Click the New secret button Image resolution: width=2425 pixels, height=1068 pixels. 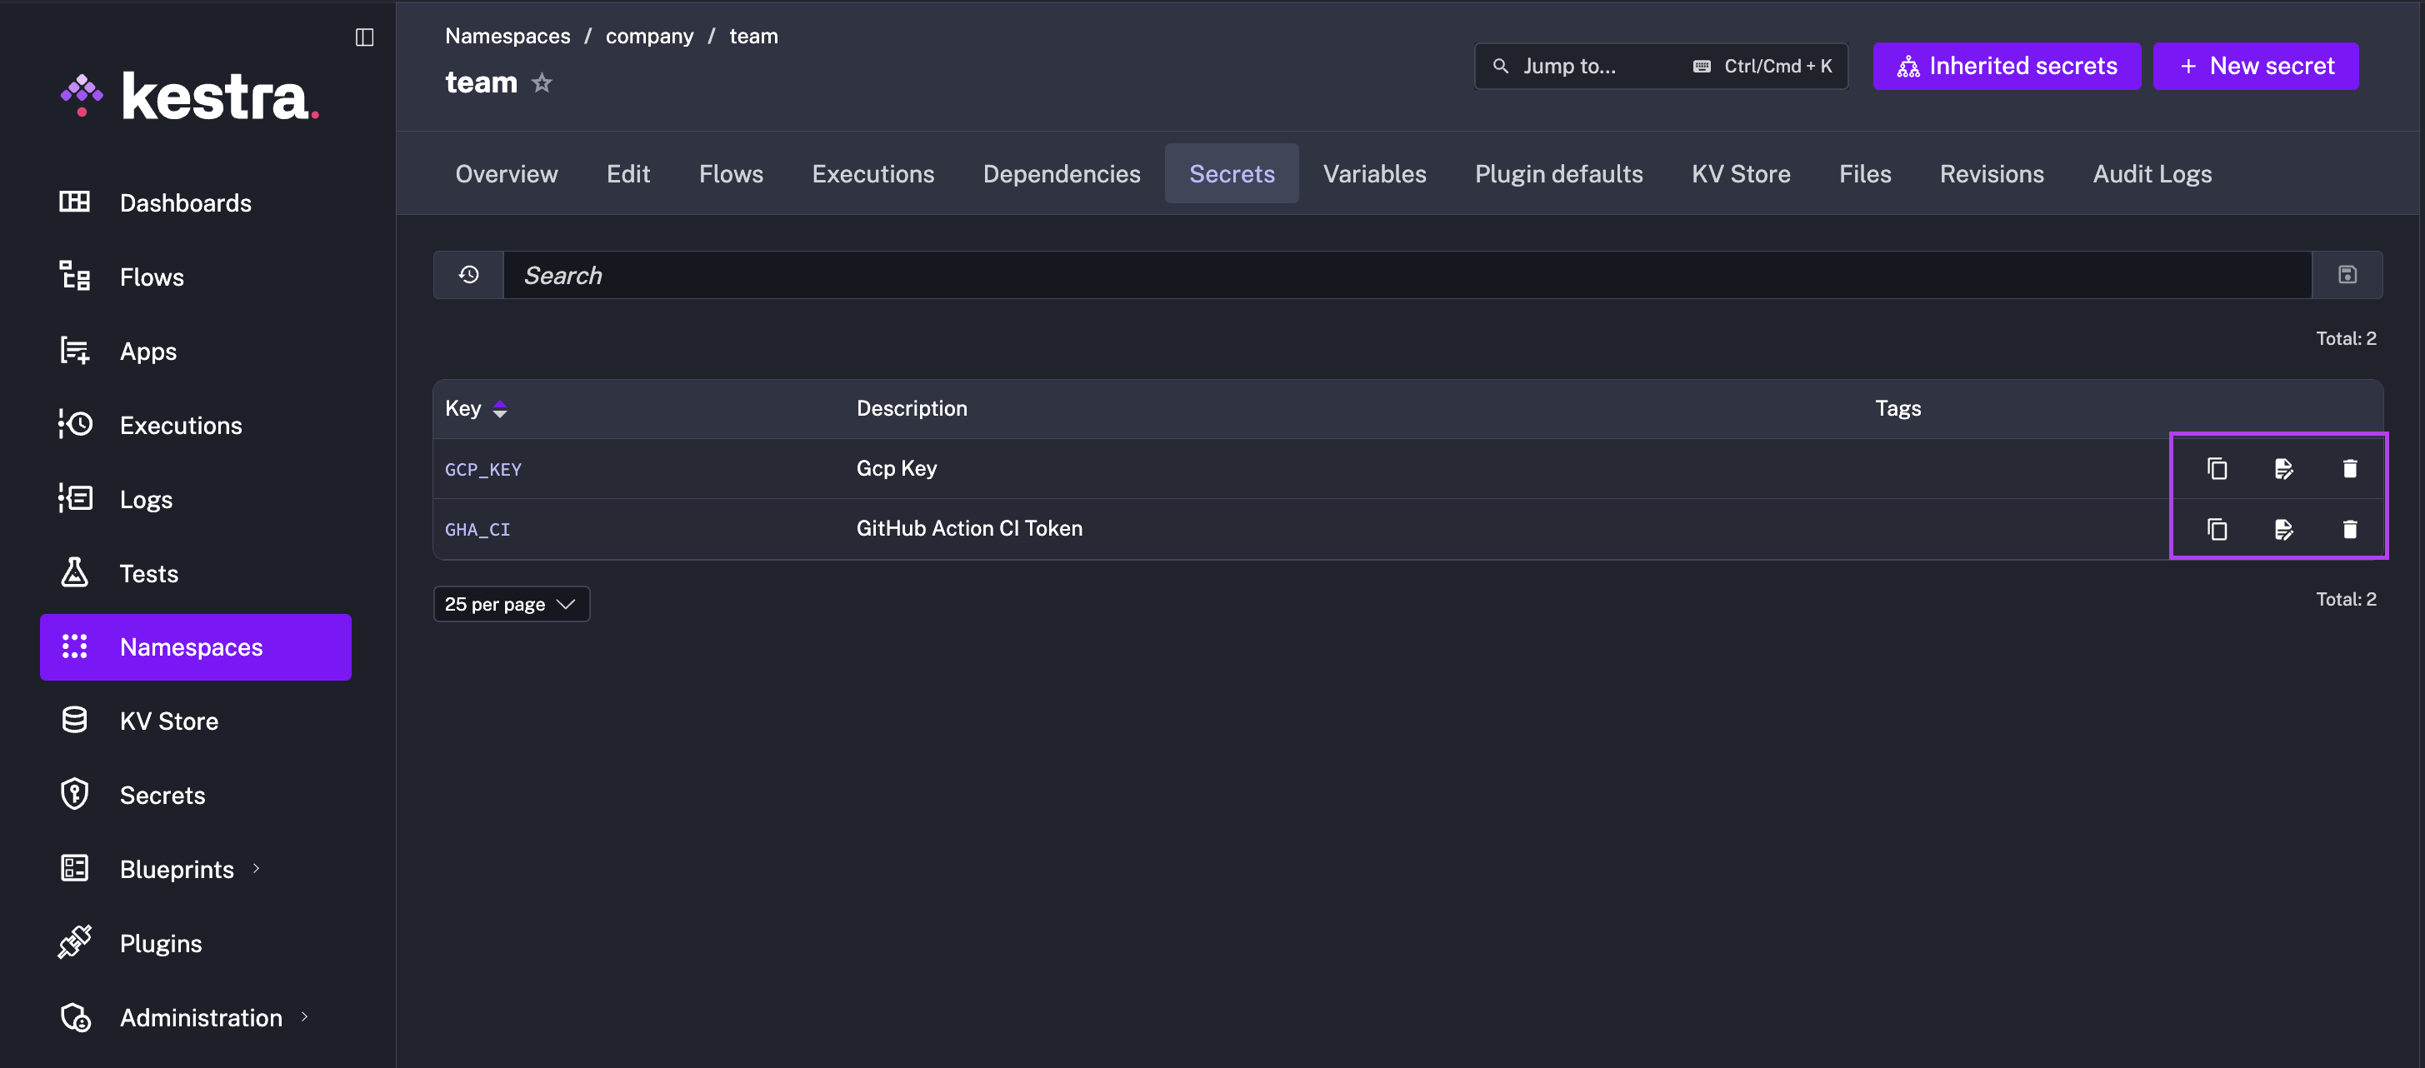[2255, 66]
